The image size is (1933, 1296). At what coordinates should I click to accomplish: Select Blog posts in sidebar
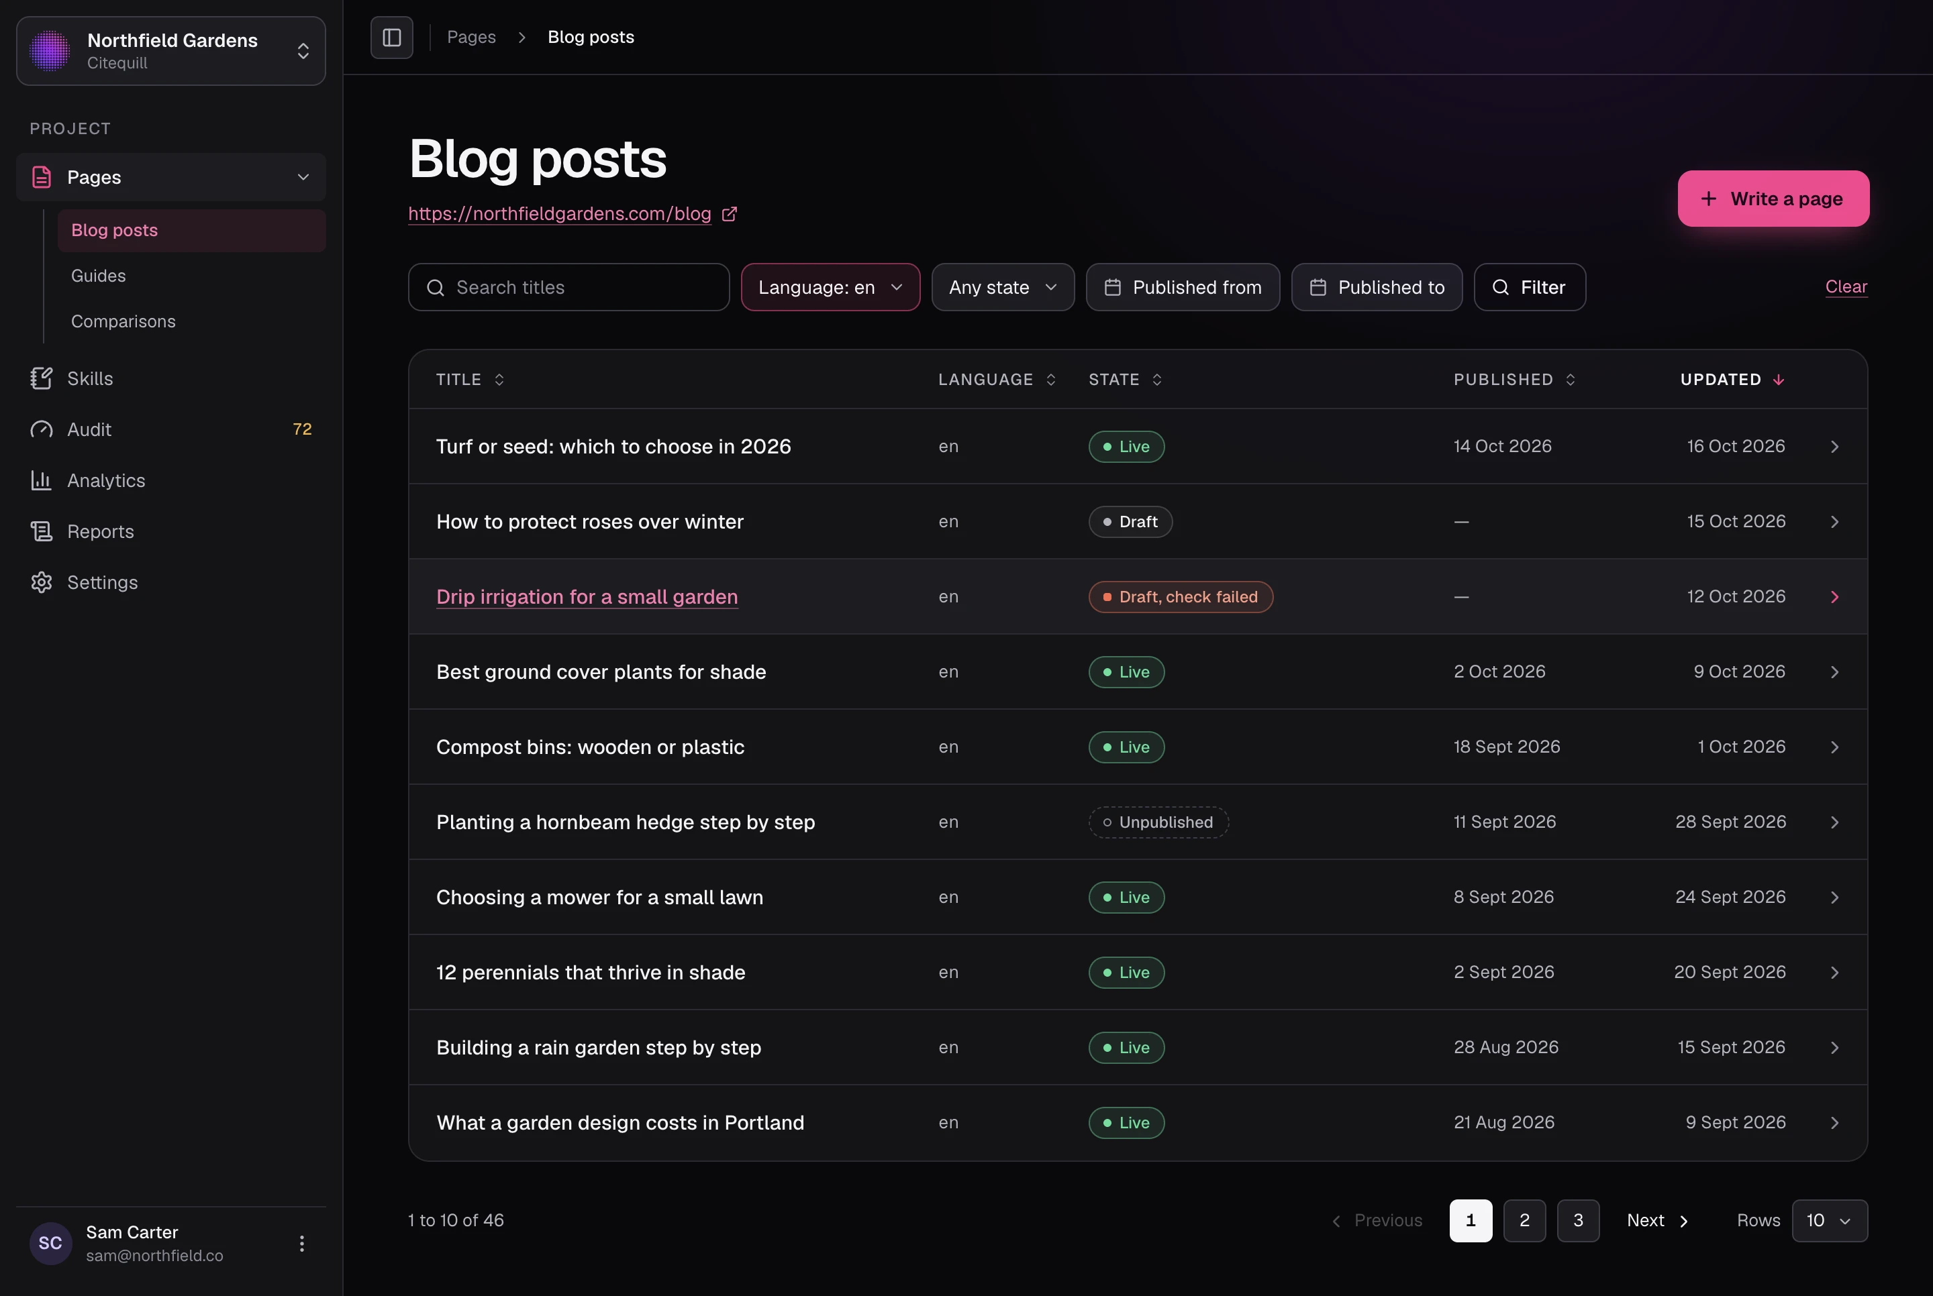point(192,231)
